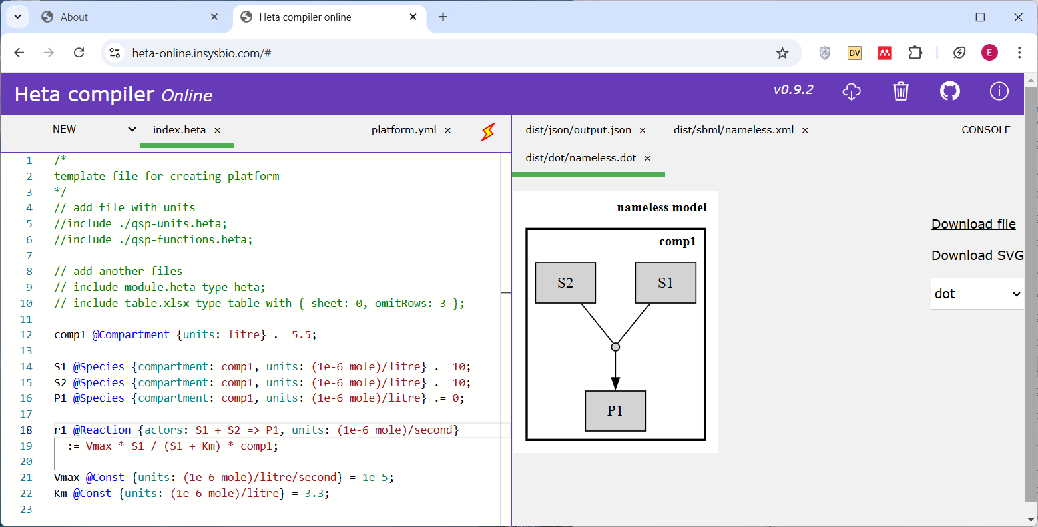Open the GitHub icon link
The height and width of the screenshot is (527, 1038).
[x=950, y=91]
